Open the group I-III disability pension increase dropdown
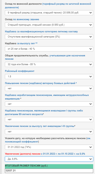 49,132
